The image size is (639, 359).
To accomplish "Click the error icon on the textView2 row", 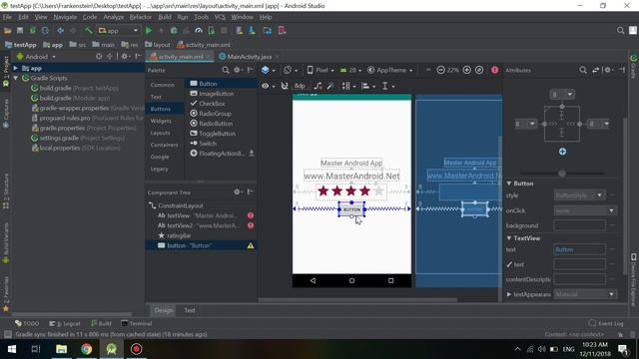I will click(251, 225).
